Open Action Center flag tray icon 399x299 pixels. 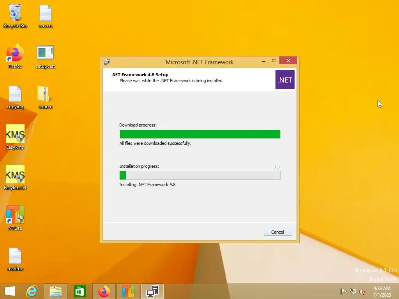pos(343,291)
